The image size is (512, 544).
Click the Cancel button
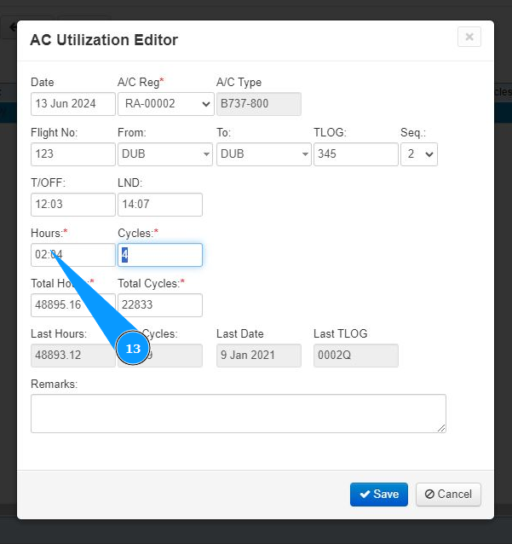448,495
